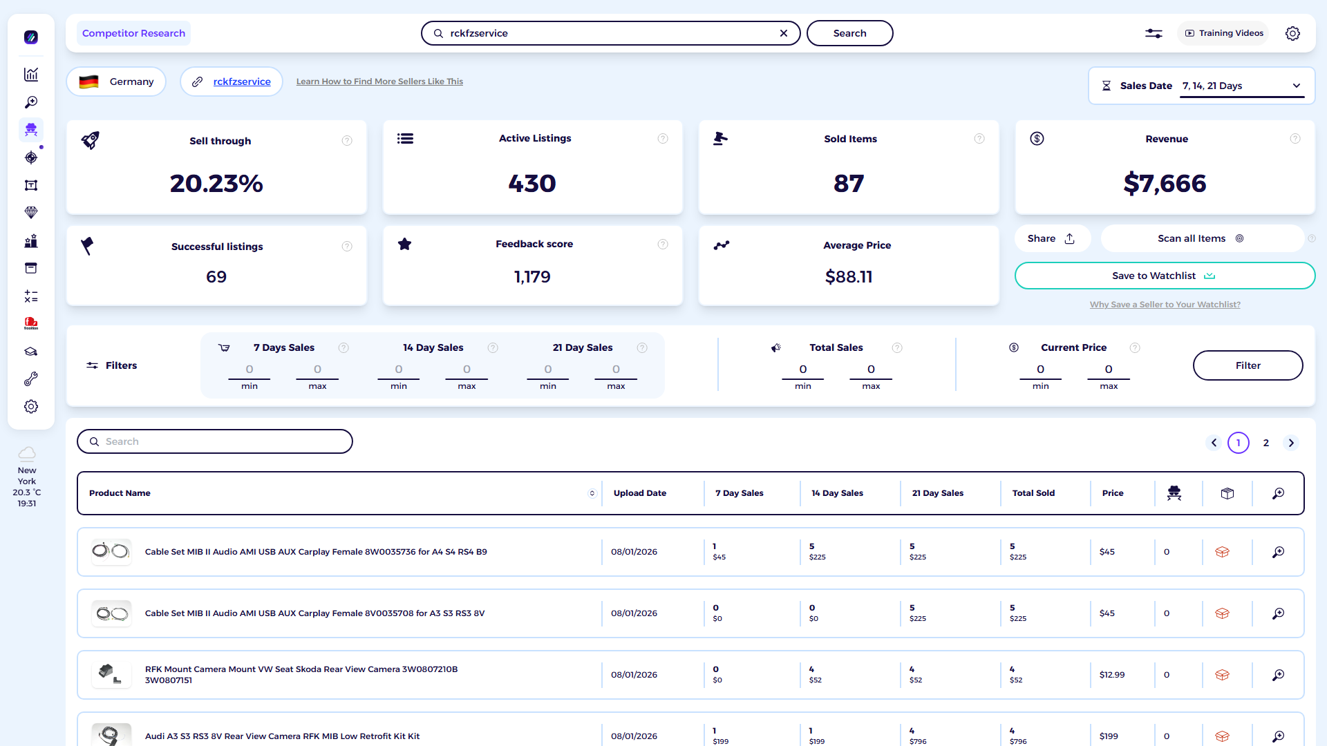Open Why Save a Seller to Watchlist link

coord(1165,305)
